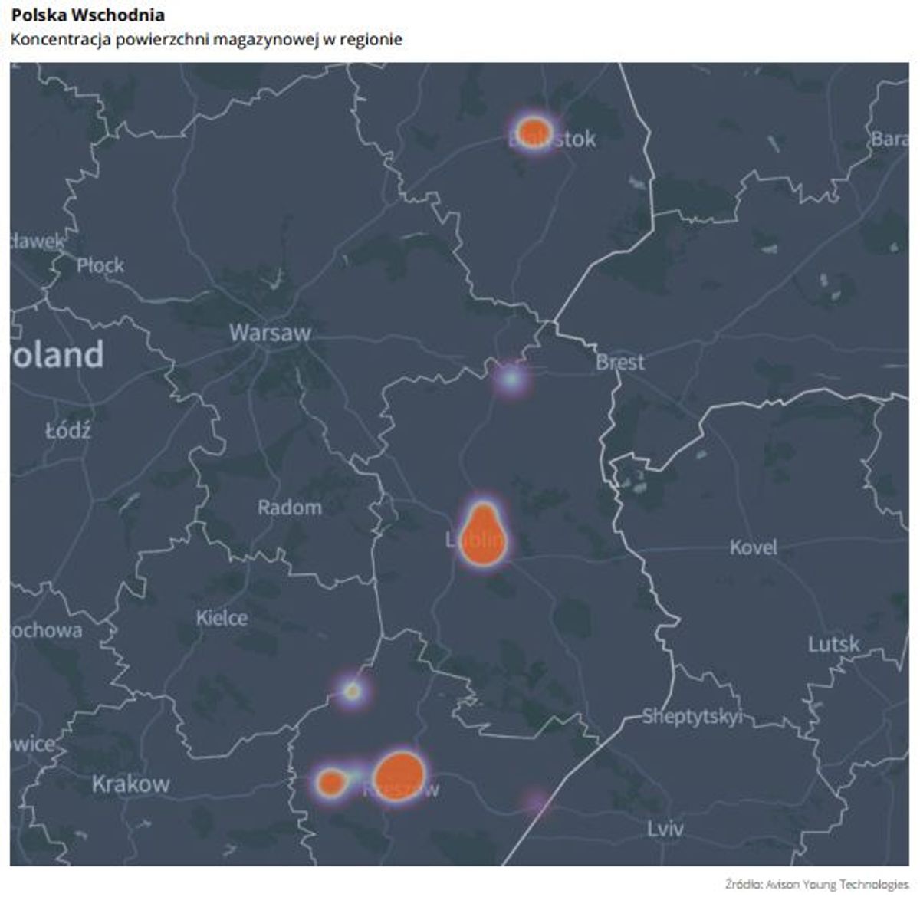This screenshot has width=920, height=907.
Task: Click the small yellow hotspot southeast of Kielce
Action: [x=352, y=691]
